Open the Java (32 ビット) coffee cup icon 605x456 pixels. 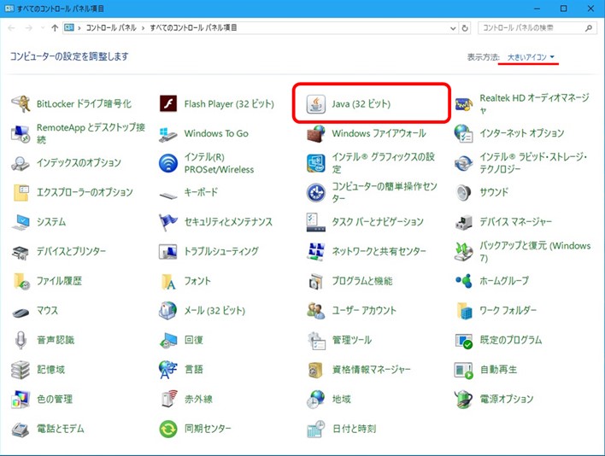tap(316, 103)
